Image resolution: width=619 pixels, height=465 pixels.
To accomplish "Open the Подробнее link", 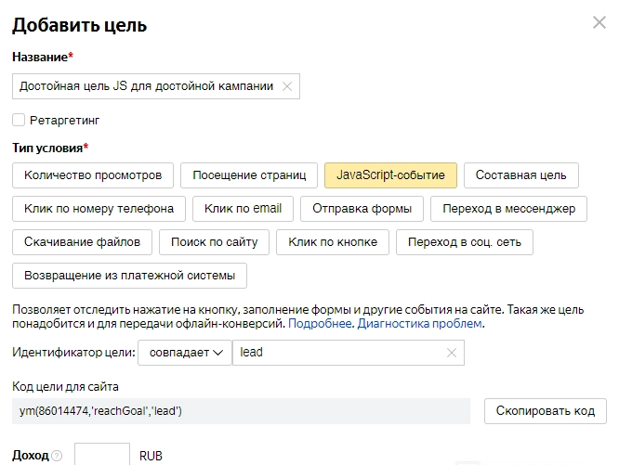I will pos(320,324).
